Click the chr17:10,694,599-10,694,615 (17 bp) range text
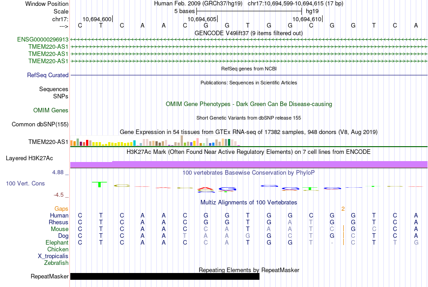 coord(296,4)
